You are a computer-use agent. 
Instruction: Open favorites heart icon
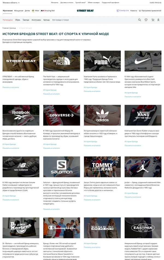coord(146,20)
